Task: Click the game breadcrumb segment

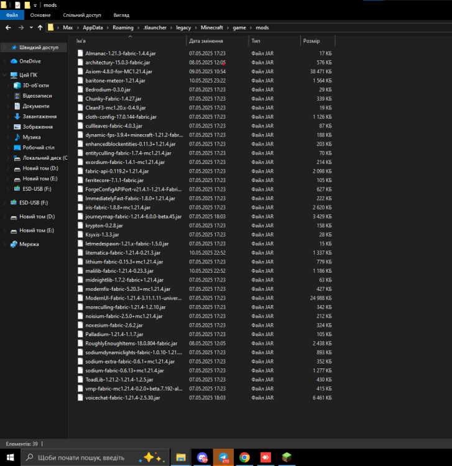Action: point(239,27)
